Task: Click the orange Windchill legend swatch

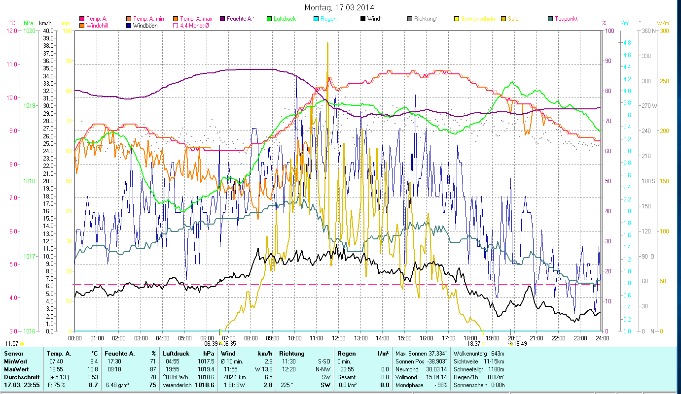Action: 82,26
